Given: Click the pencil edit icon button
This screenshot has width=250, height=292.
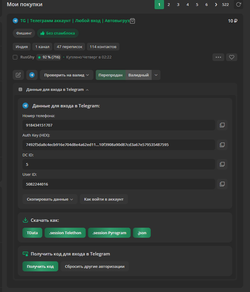Looking at the screenshot, I should 18,75.
